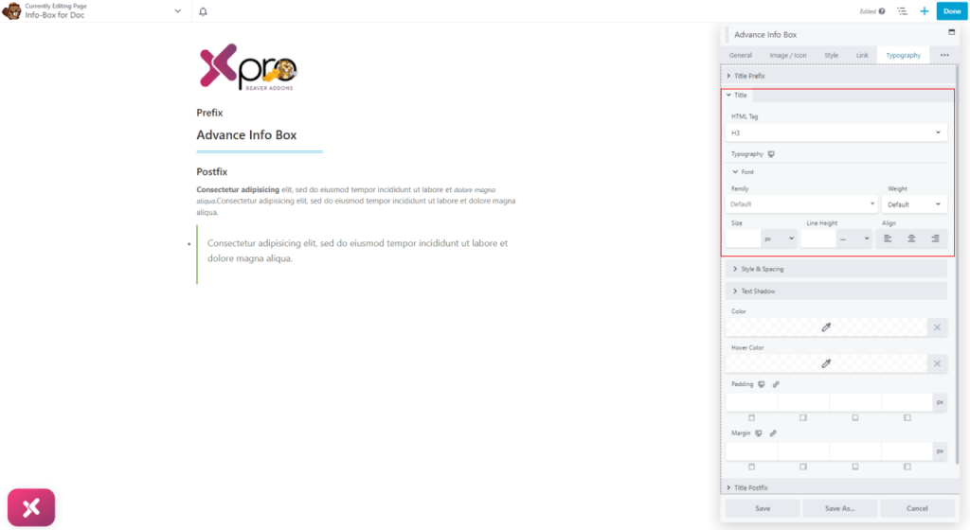Open the font Weight dropdown
The height and width of the screenshot is (530, 970).
[x=914, y=204]
